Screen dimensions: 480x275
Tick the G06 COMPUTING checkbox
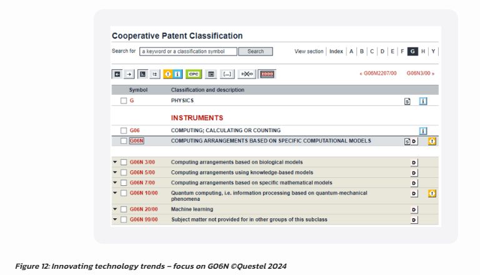(x=124, y=131)
